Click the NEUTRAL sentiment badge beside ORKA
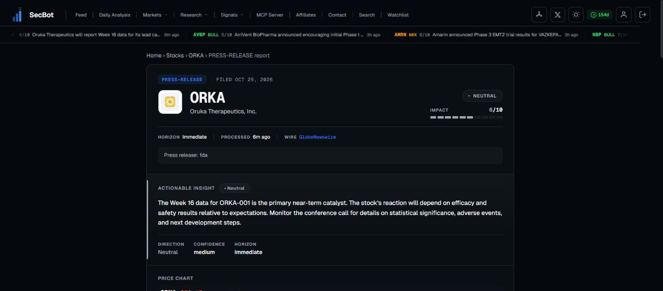Screen dimensions: 663x291 pyautogui.click(x=483, y=96)
